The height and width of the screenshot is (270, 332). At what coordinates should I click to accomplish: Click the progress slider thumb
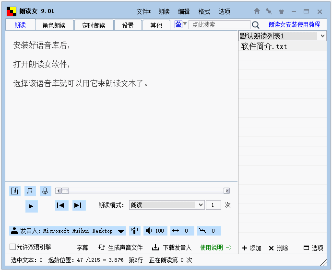click(x=65, y=191)
